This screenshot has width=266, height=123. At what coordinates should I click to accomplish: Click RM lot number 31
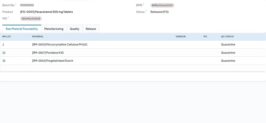(4, 61)
